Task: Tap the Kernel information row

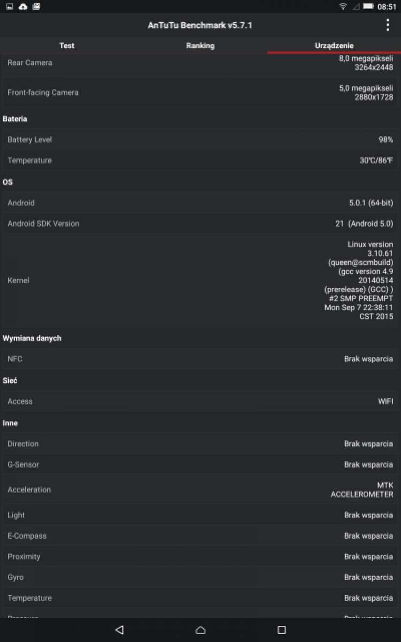Action: [200, 280]
